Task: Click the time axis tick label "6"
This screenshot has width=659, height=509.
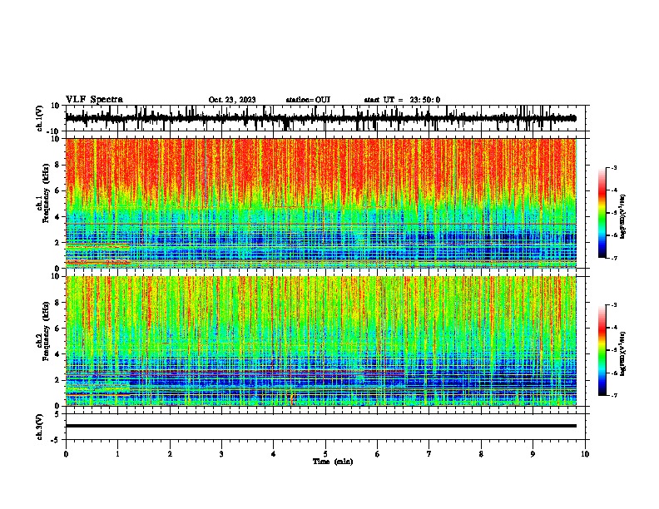Action: [377, 454]
